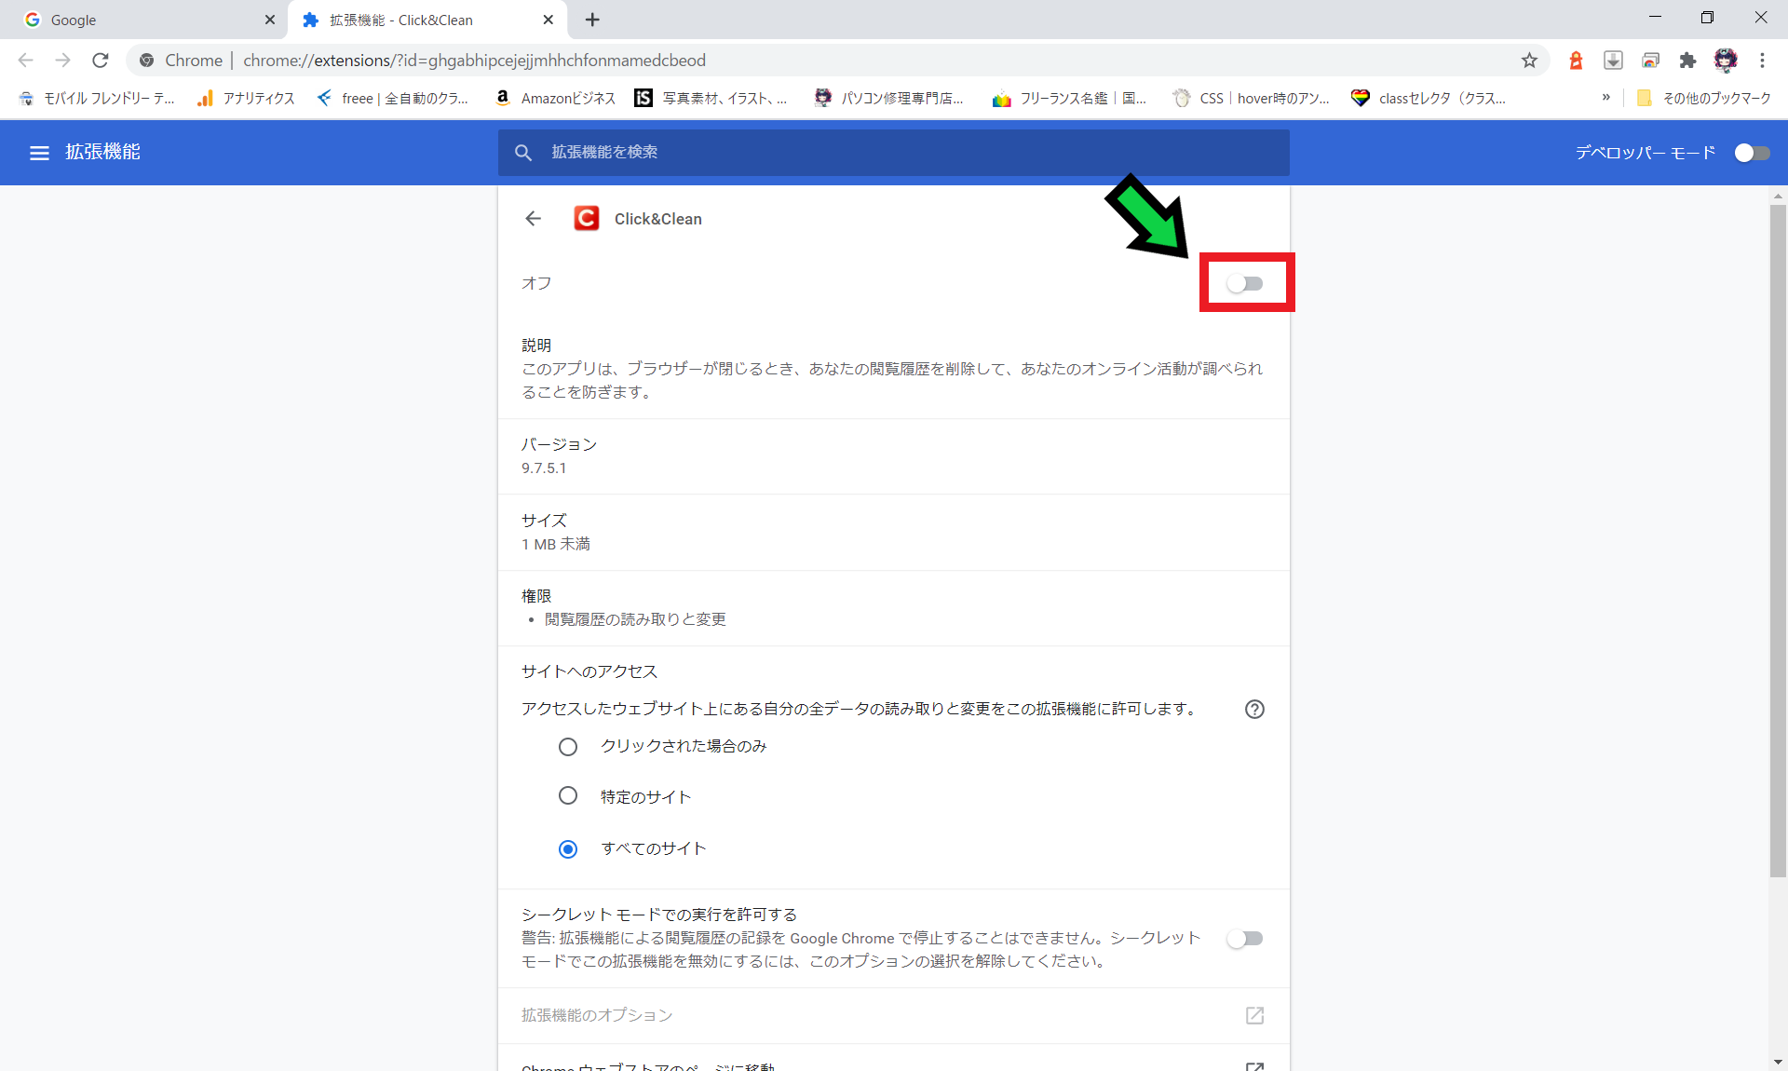Open the フリーランス名鑑 bookmark

tap(1069, 98)
